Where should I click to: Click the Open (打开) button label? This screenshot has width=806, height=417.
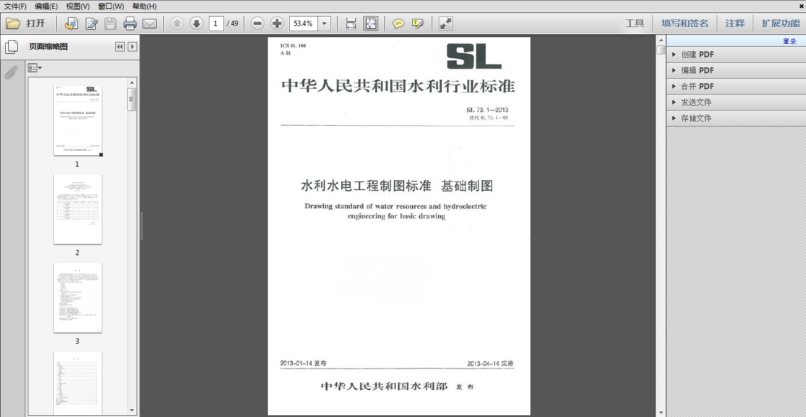pyautogui.click(x=35, y=24)
